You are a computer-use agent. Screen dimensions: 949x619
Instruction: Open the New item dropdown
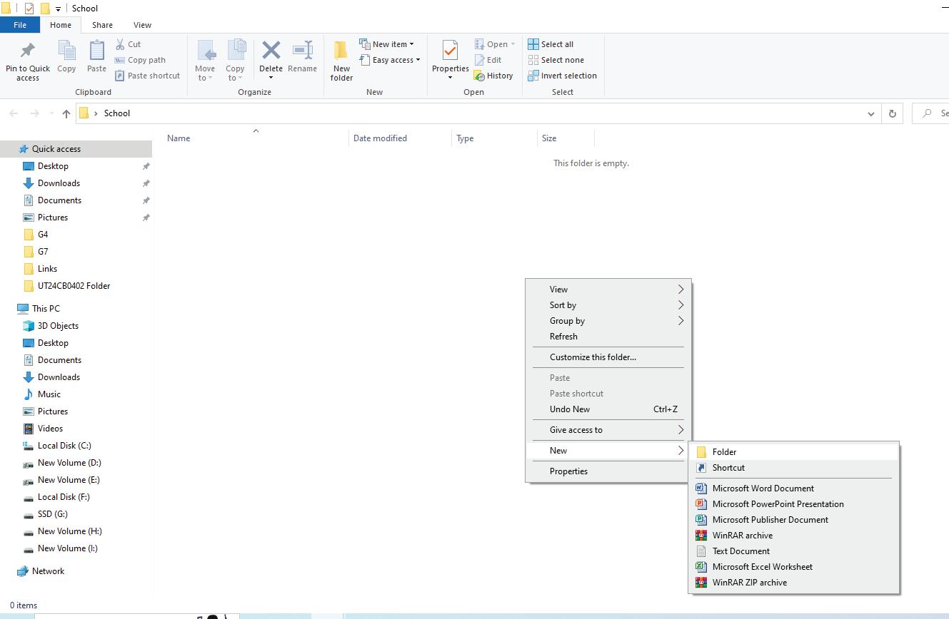pyautogui.click(x=386, y=44)
